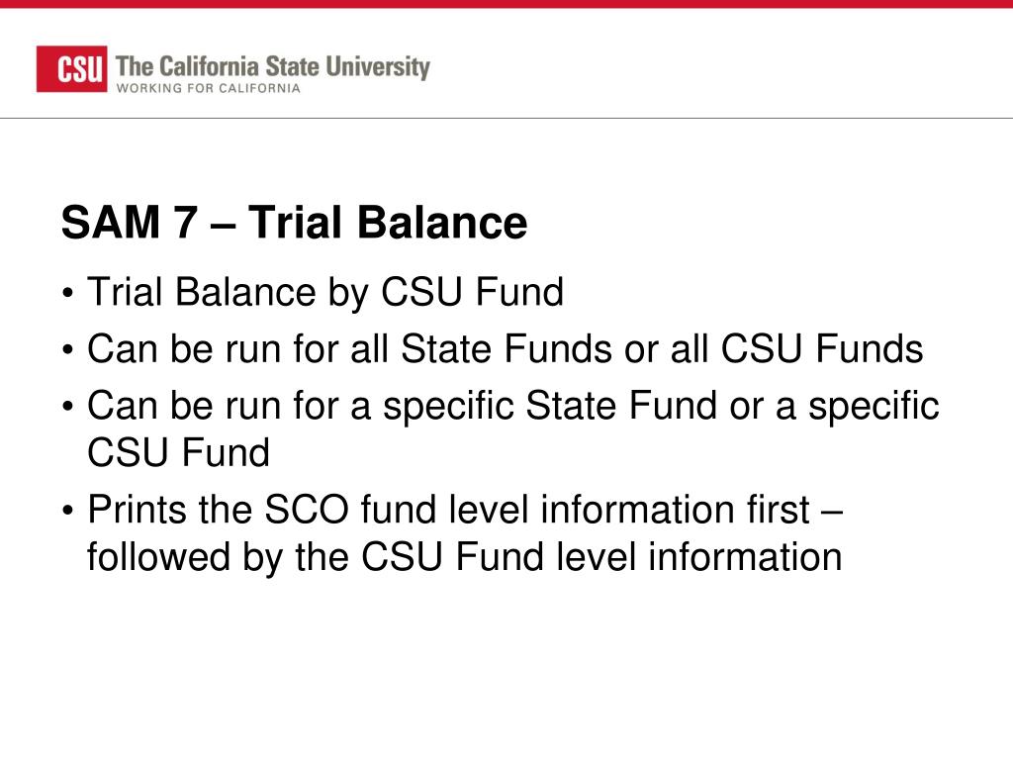Image resolution: width=1013 pixels, height=760 pixels.
Task: Click the bullet before all State Funds line
Action: tap(68, 350)
